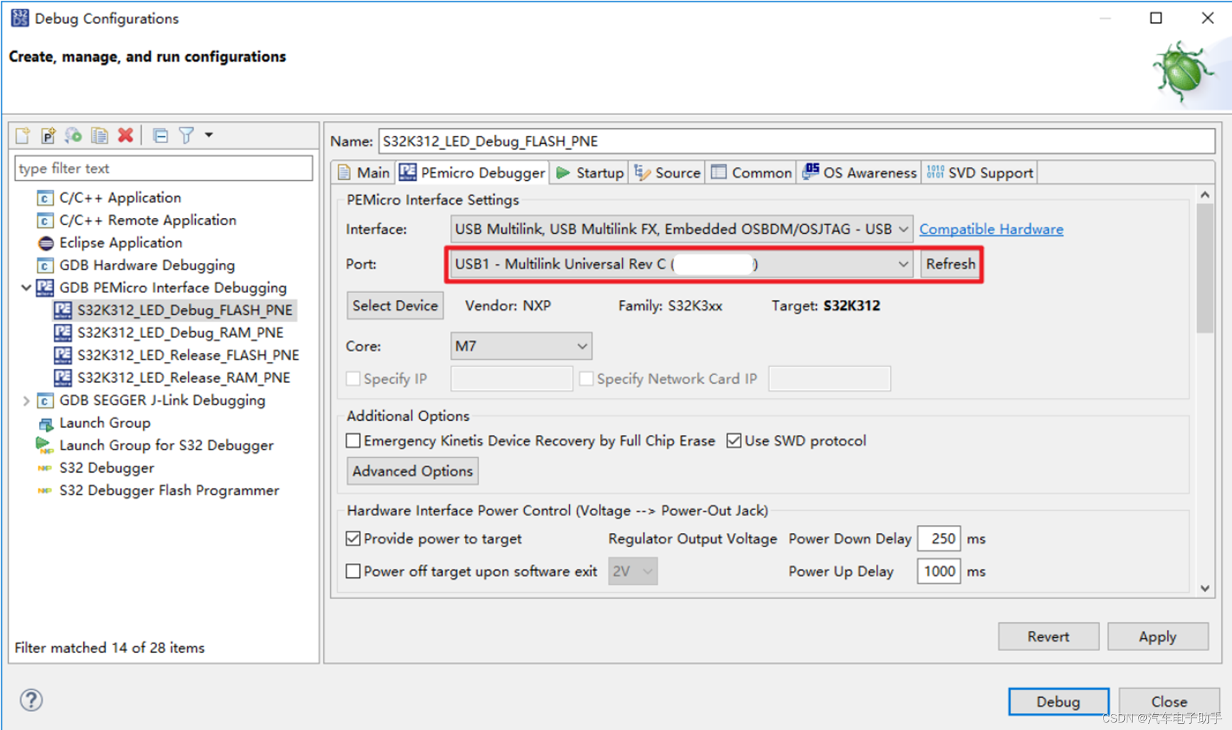This screenshot has height=730, width=1232.
Task: Click the settings panel vertical scrollbar
Action: [1204, 269]
